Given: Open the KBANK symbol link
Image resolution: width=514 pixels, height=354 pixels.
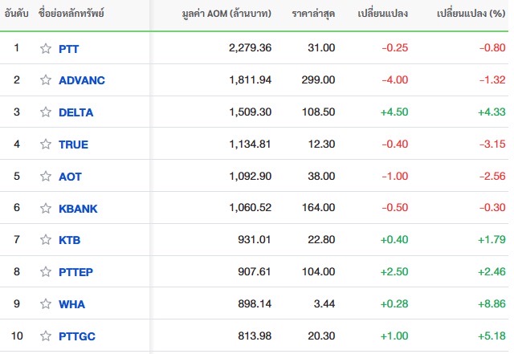Looking at the screenshot, I should point(78,209).
